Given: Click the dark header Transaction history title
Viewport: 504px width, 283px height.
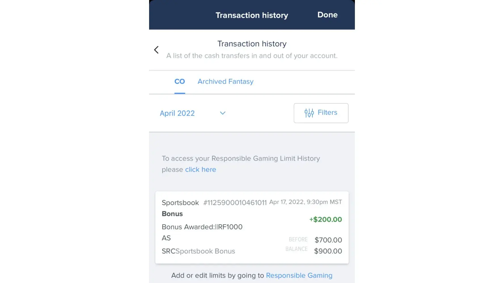Looking at the screenshot, I should (252, 15).
